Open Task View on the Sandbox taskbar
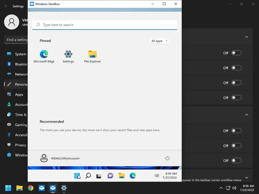The width and height of the screenshot is (259, 194). (99, 176)
